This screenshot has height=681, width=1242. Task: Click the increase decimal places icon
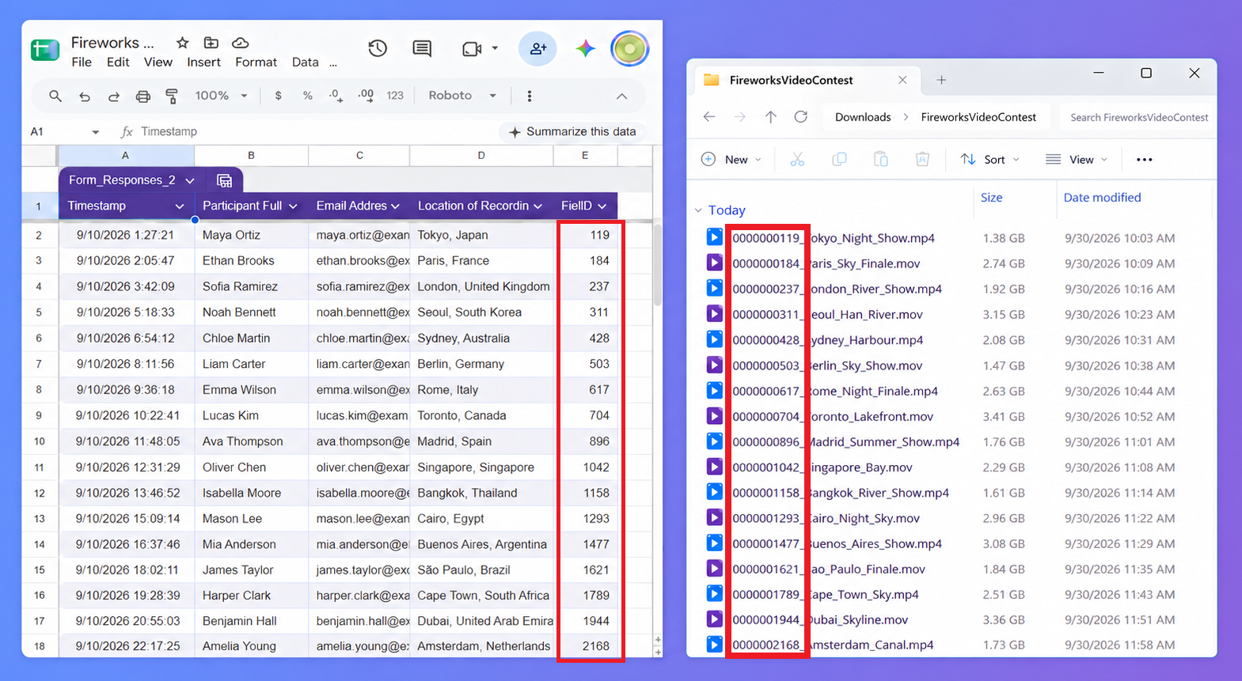[366, 96]
